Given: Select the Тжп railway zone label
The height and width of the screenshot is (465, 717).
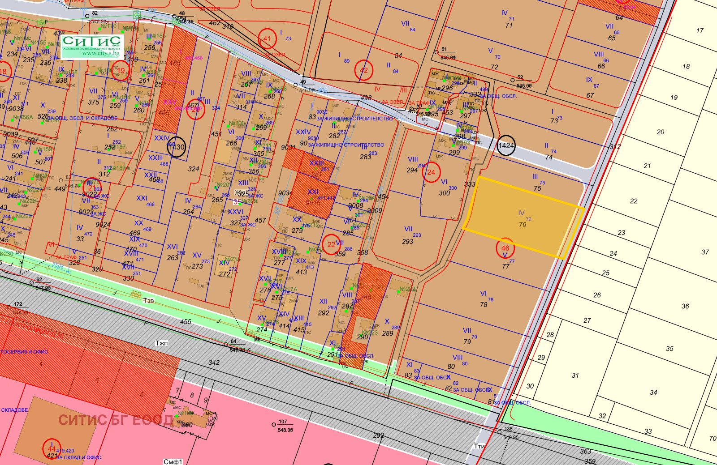Looking at the screenshot, I should pyautogui.click(x=162, y=343).
